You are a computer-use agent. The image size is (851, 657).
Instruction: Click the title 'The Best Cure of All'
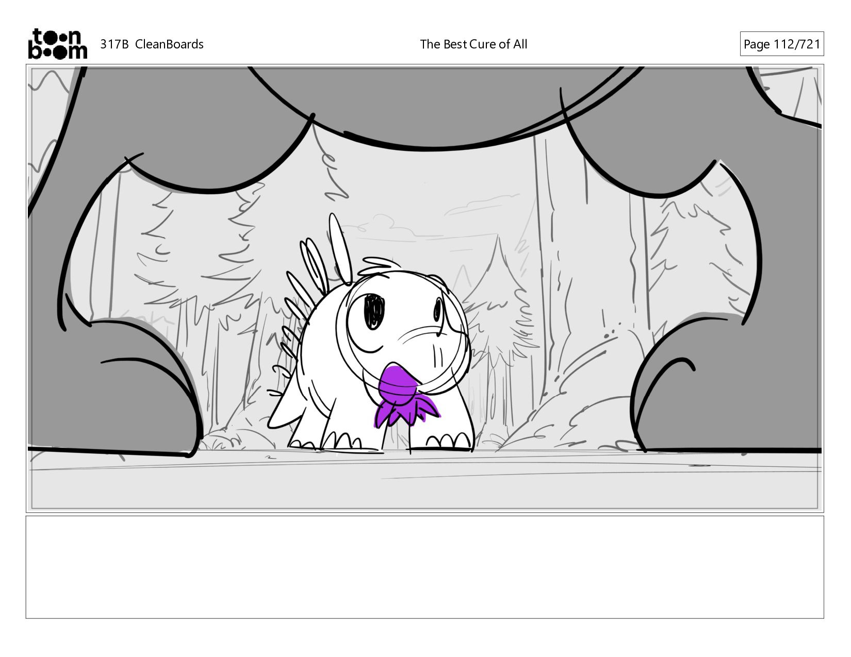click(x=473, y=44)
